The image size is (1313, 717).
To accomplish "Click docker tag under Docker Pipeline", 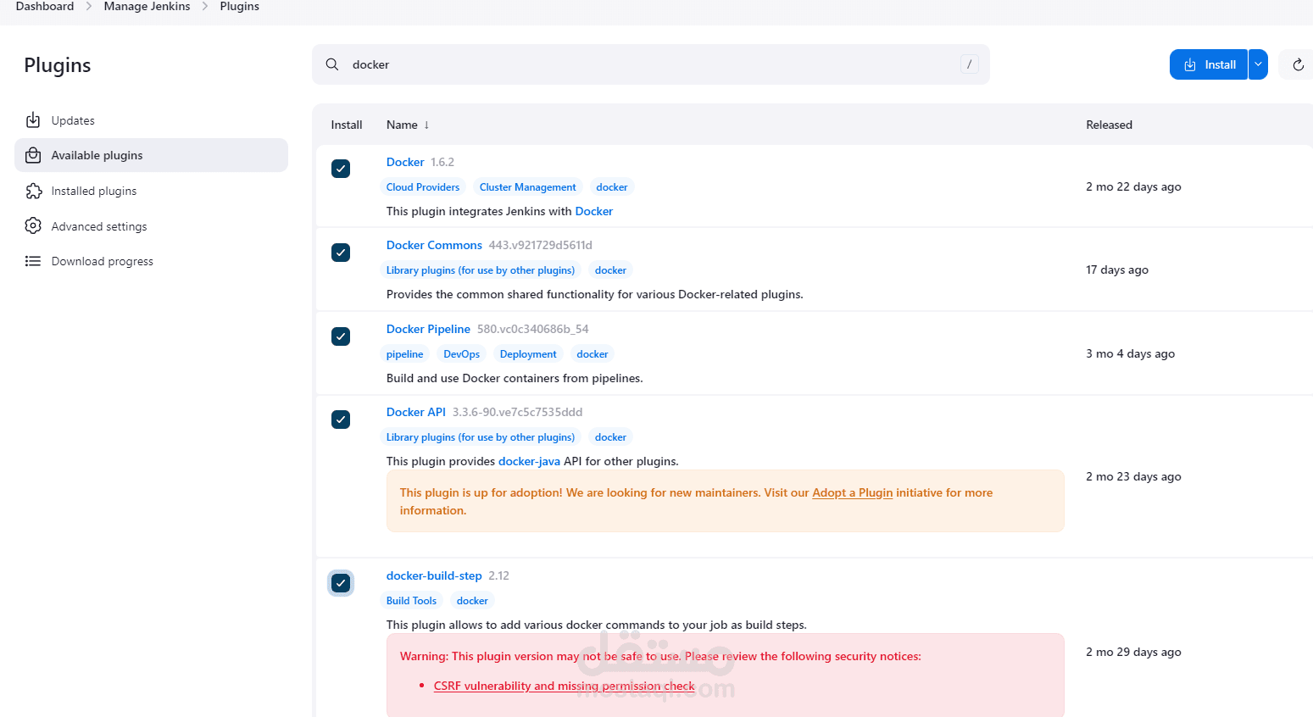I will [x=593, y=354].
